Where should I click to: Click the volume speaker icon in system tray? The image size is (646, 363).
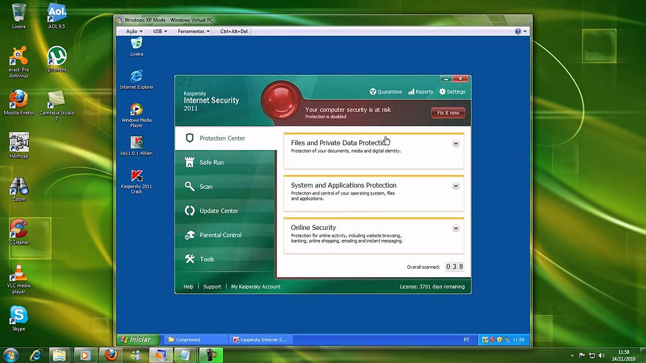(x=601, y=355)
